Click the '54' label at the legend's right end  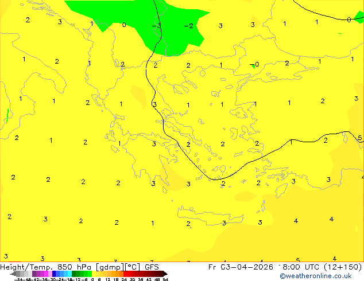pyautogui.click(x=165, y=279)
